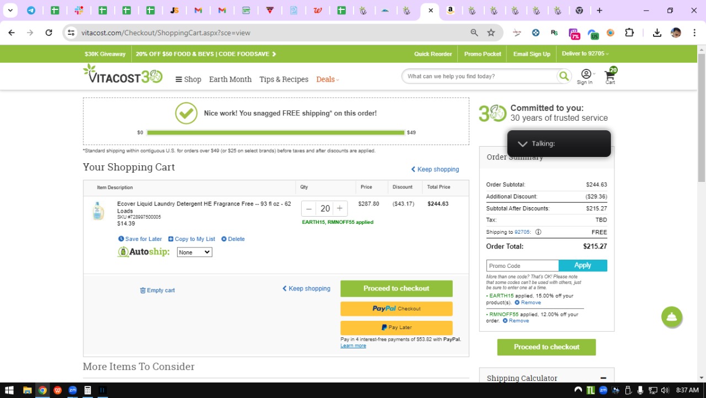Click the shipping info icon next to 92705
Viewport: 706px width, 398px height.
point(538,232)
